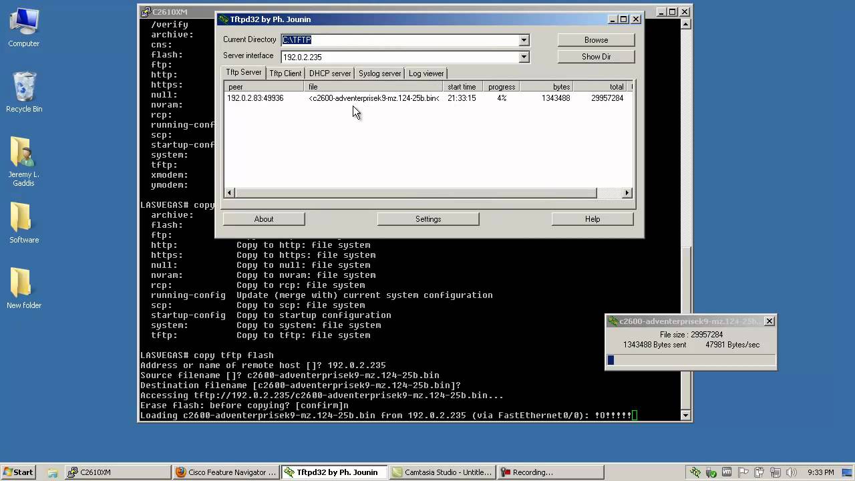Open the New folder on desktop
This screenshot has width=855, height=481.
(x=24, y=288)
